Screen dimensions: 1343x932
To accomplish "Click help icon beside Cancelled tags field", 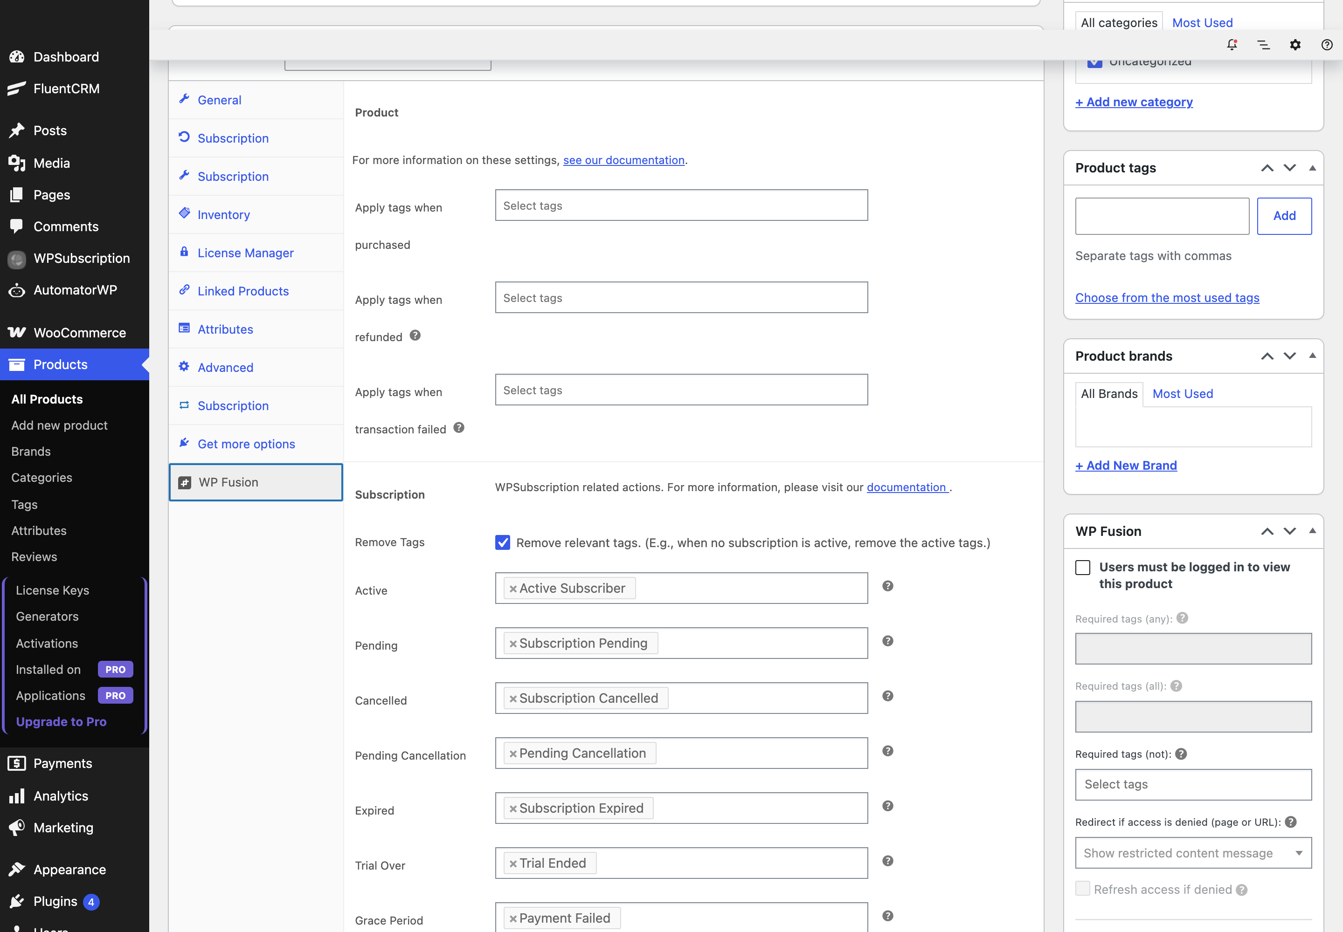I will coord(887,695).
